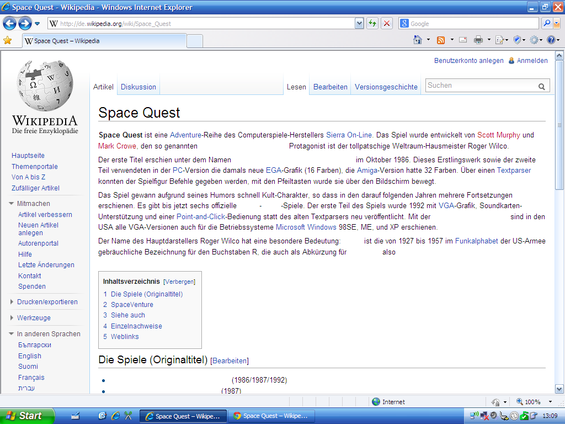
Task: Open the Versionsgeschichte tab
Action: click(x=386, y=87)
